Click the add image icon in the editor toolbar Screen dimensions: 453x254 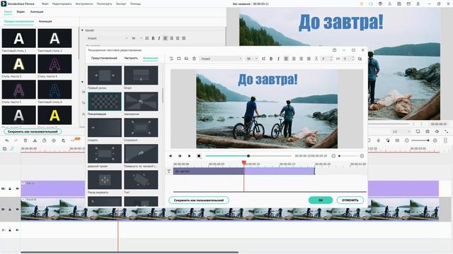click(x=186, y=59)
